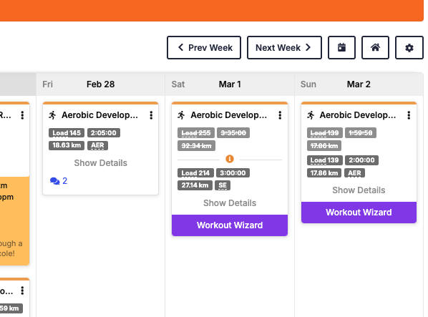Click the Load 145 badge on Feb 28
Image resolution: width=428 pixels, height=317 pixels.
(67, 133)
